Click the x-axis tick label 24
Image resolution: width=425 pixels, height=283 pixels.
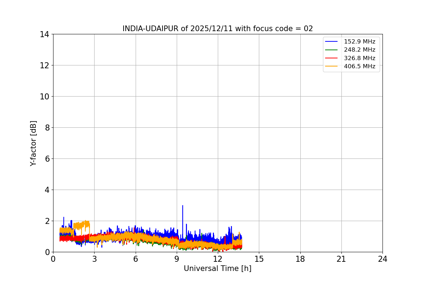pyautogui.click(x=382, y=259)
